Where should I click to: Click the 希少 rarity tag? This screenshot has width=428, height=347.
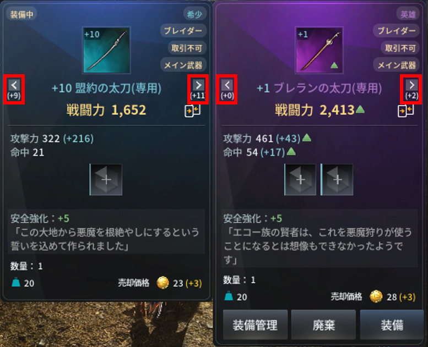[194, 14]
